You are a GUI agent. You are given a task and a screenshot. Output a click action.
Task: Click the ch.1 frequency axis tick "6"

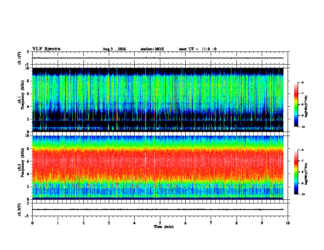pos(29,94)
